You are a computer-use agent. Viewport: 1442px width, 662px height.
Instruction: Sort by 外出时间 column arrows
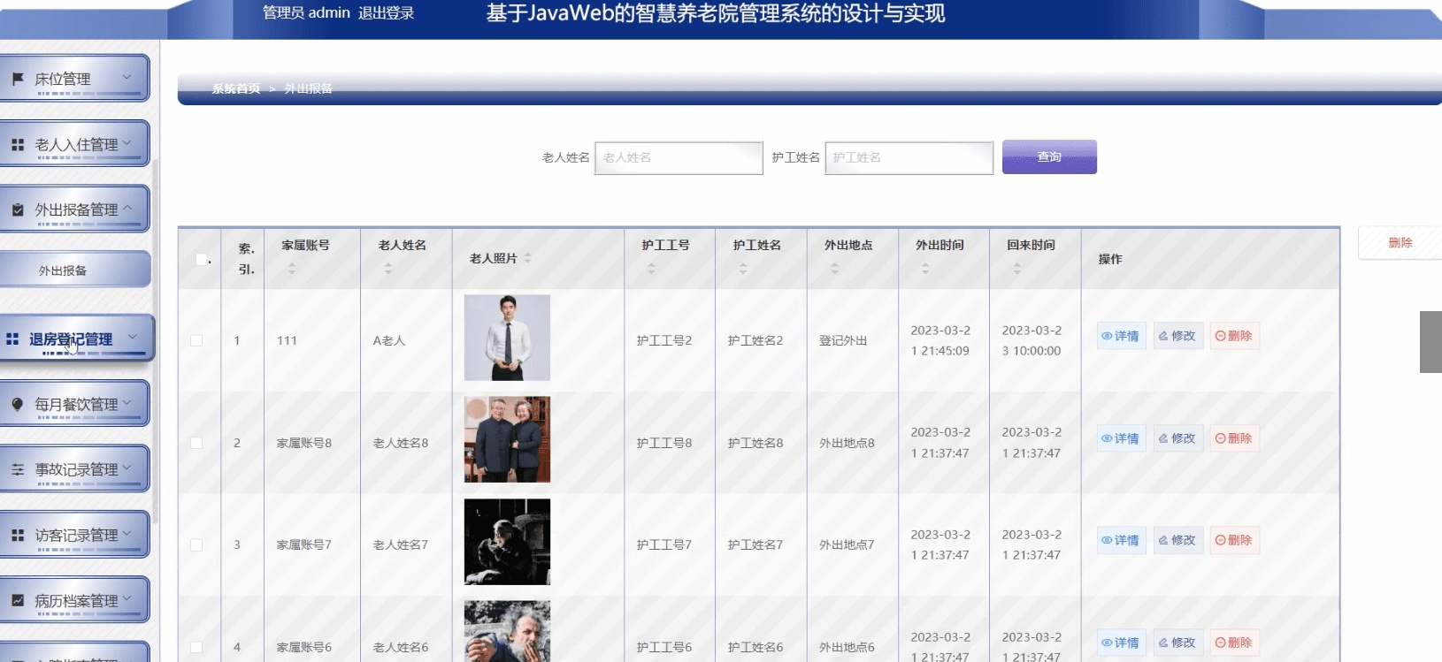925,269
